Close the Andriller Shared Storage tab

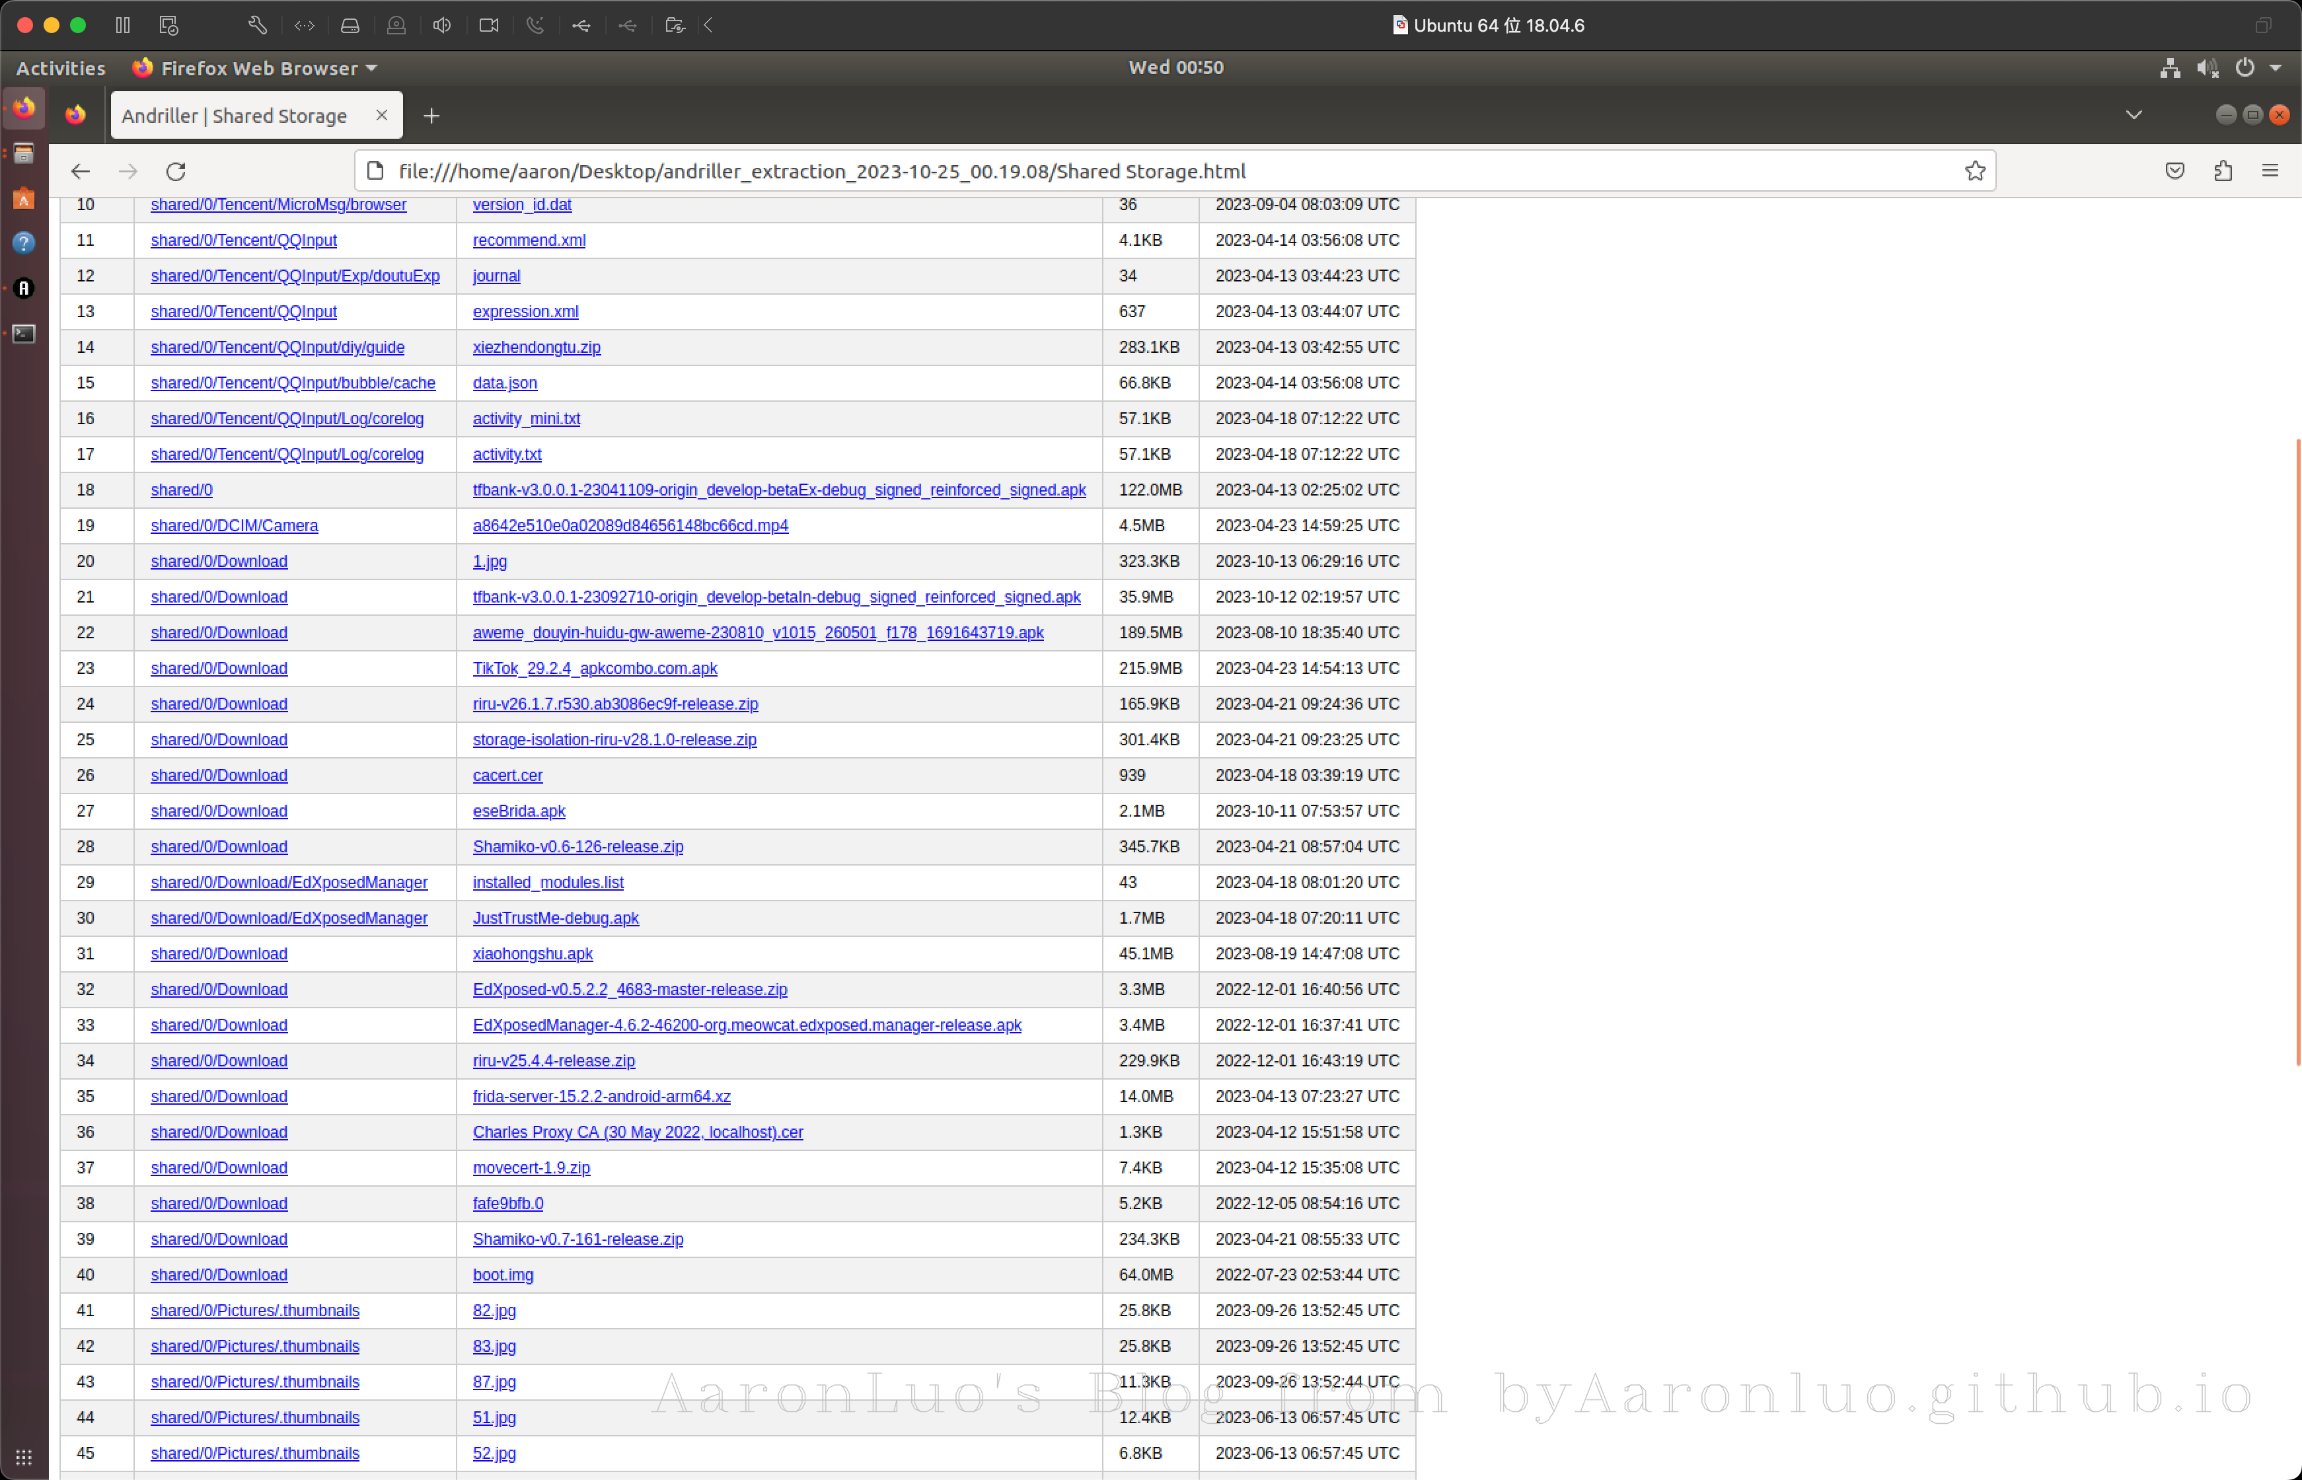[381, 116]
